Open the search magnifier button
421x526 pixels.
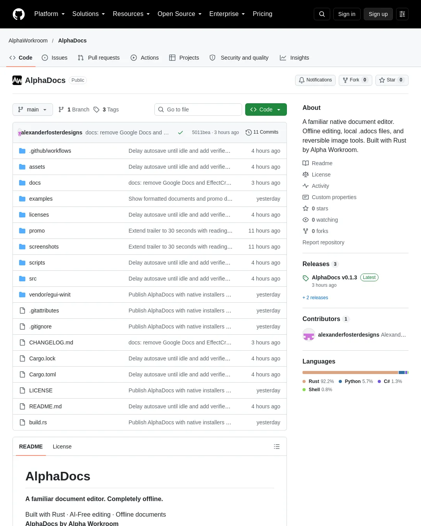coord(322,14)
